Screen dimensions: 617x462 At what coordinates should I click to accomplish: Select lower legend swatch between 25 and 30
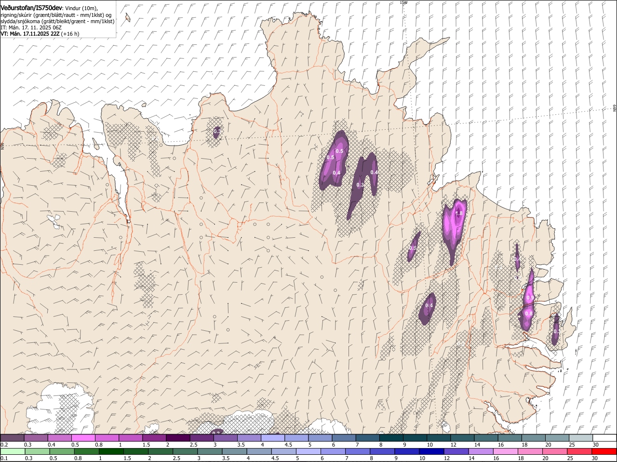(x=580, y=451)
